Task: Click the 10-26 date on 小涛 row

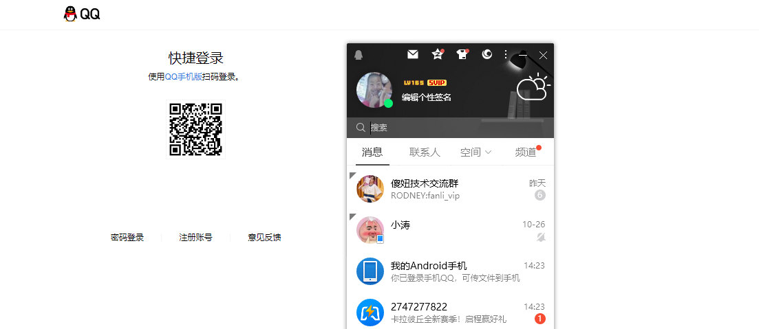Action: 534,225
